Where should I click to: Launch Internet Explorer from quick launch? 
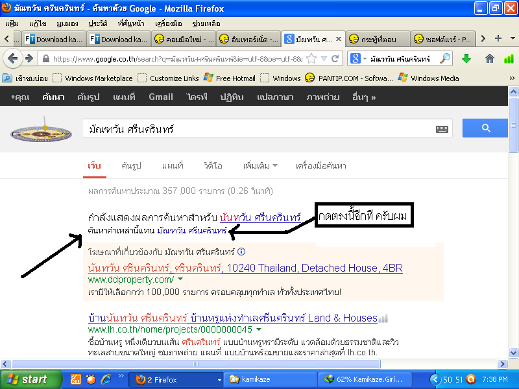click(106, 379)
